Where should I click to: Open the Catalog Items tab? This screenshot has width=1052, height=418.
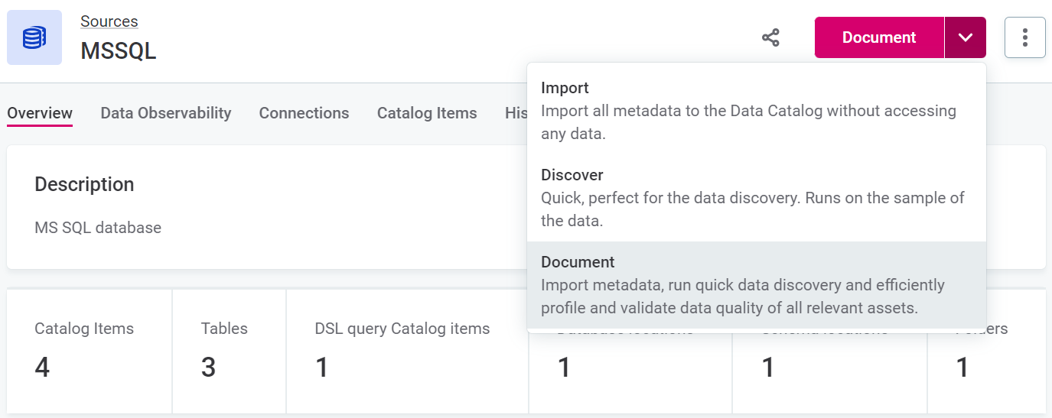[x=427, y=113]
